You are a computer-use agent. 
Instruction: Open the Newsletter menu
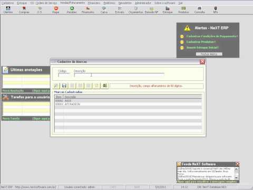click(125, 3)
